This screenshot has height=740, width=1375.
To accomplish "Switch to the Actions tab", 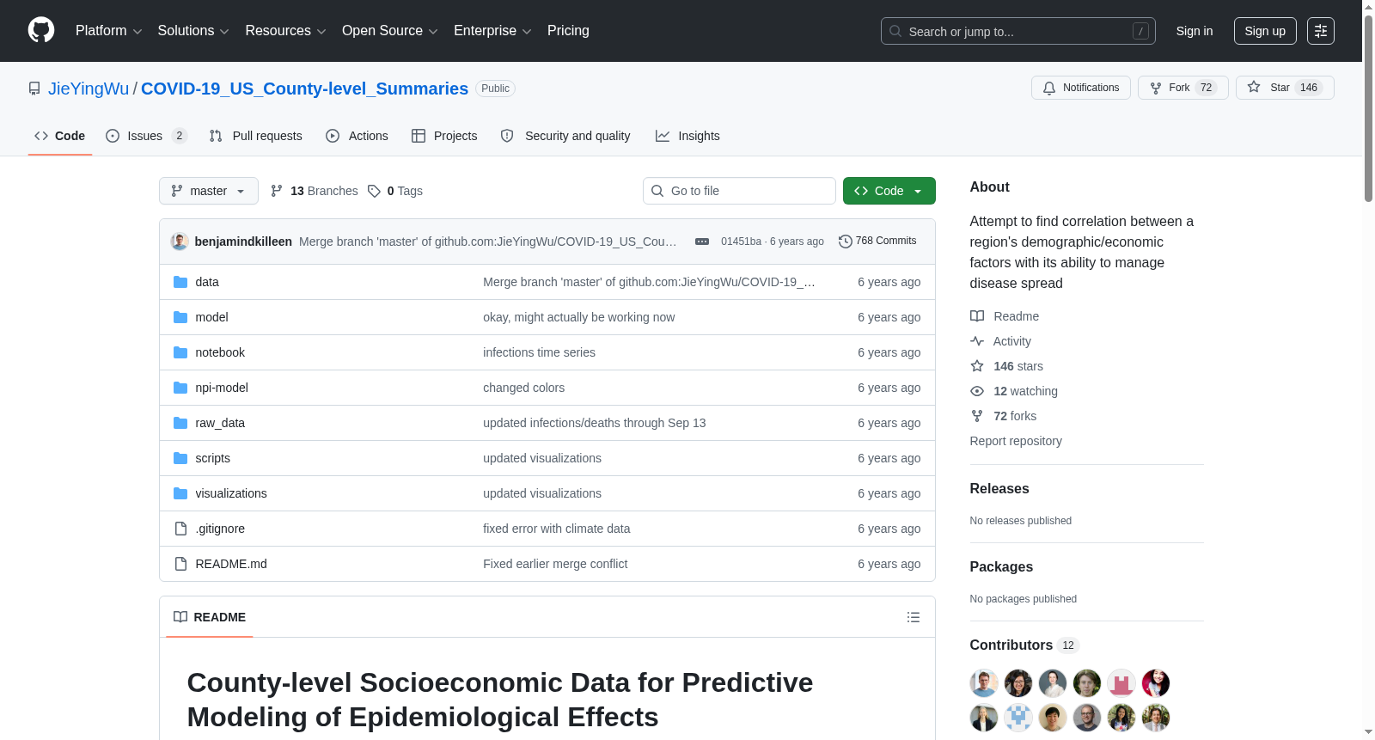I will (x=357, y=136).
